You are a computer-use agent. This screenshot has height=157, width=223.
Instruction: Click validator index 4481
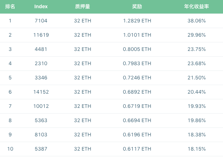pyautogui.click(x=41, y=49)
